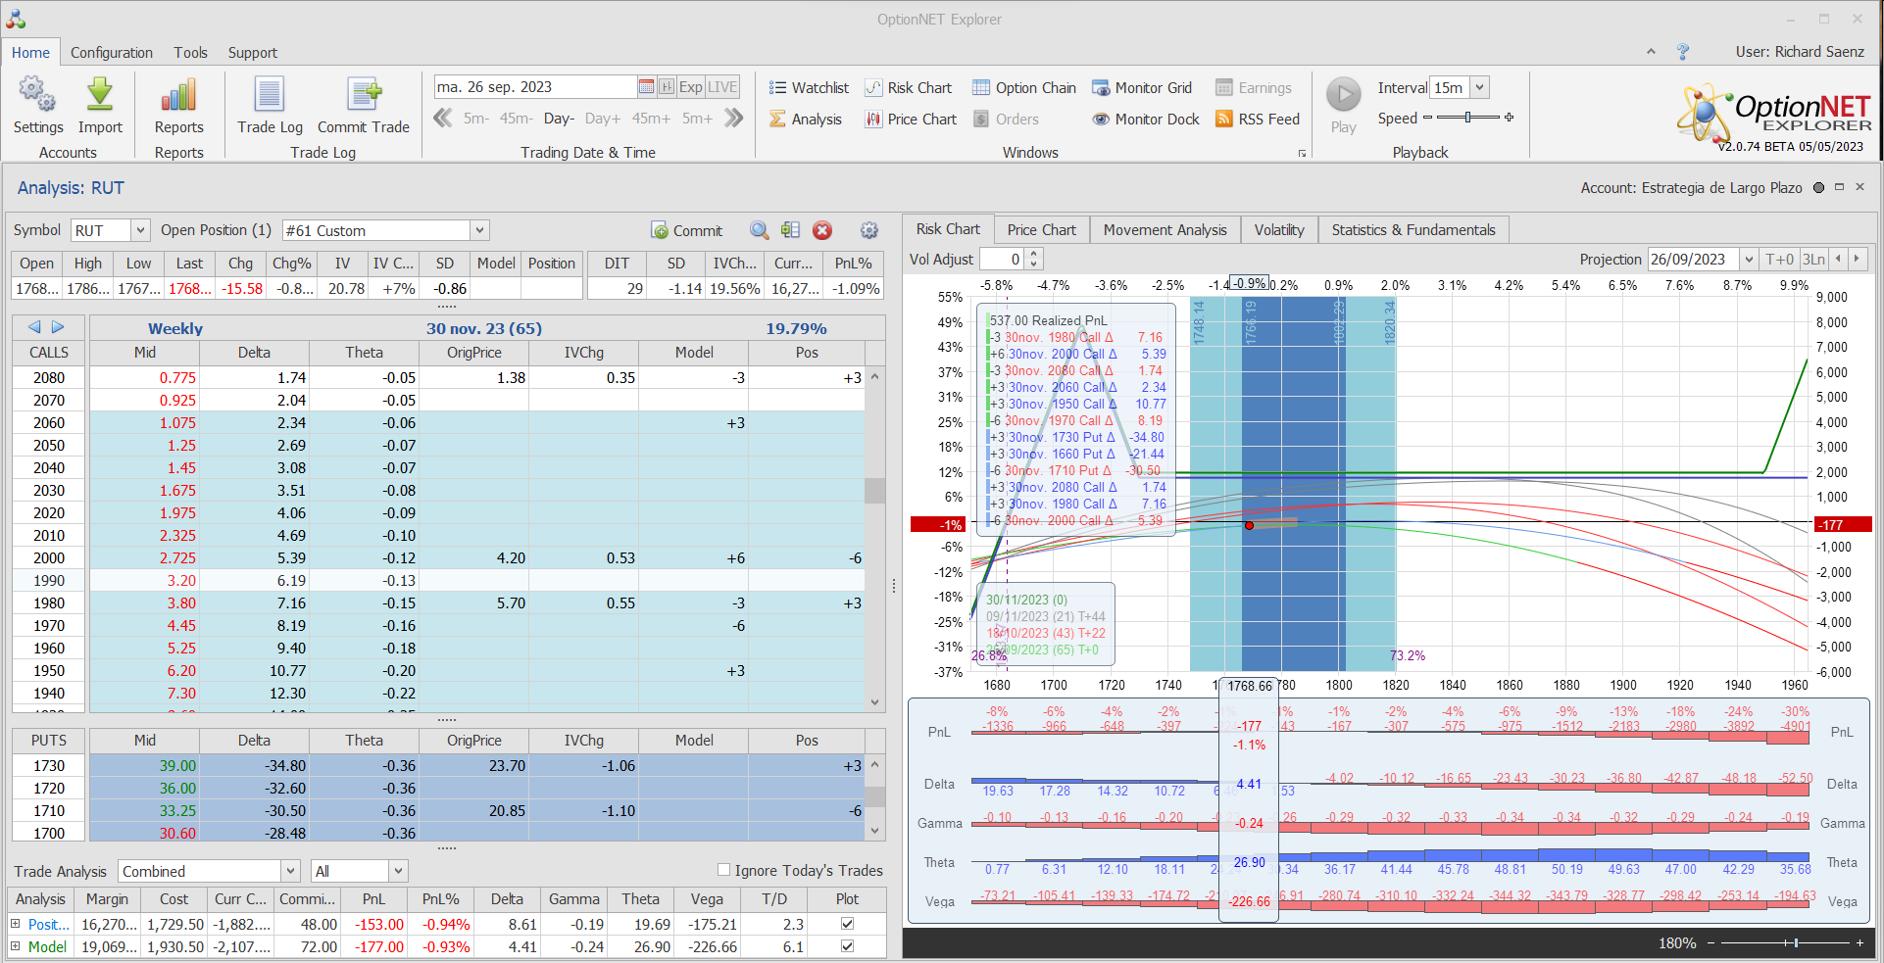Toggle Plot checkbox for Model row

click(x=847, y=946)
